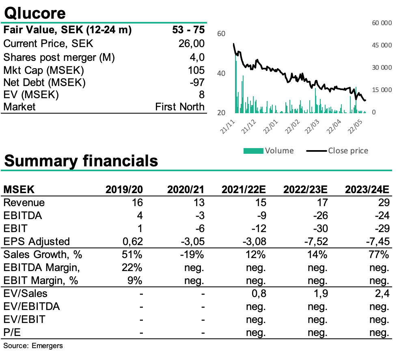Click Revenue value 29 for 2023/24E
Viewport: 397px width, 353px height.
384,203
